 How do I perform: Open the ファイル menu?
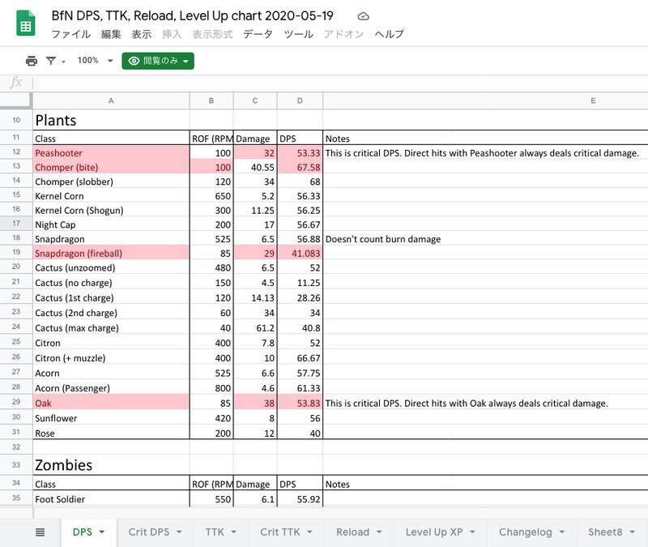point(71,34)
